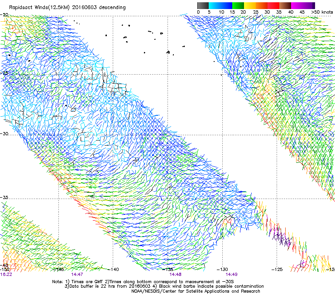Click the '10' label on the knots legend
The width and height of the screenshot is (335, 294).
pos(221,12)
